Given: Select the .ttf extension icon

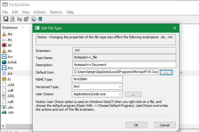Looking at the screenshot, I should (x=4, y=45).
